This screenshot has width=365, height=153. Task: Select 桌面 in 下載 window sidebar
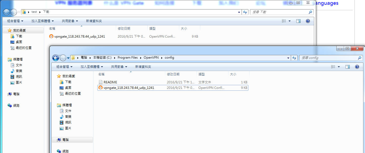pyautogui.click(x=17, y=42)
